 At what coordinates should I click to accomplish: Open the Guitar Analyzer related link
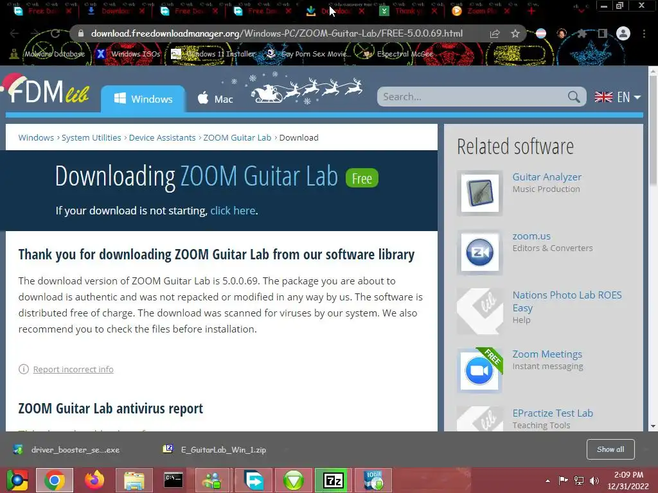[547, 177]
